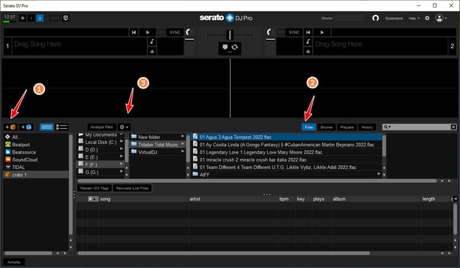460x268 pixels.
Task: Switch library to the simple list view
Action: point(47,127)
